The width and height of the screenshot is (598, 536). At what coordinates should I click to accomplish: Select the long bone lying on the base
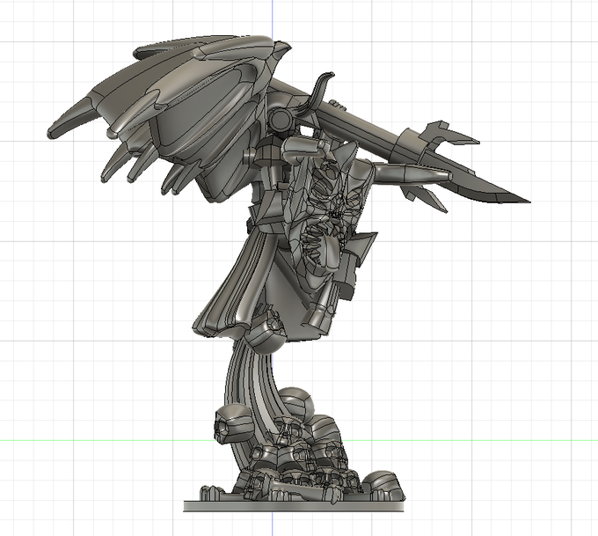tap(302, 489)
